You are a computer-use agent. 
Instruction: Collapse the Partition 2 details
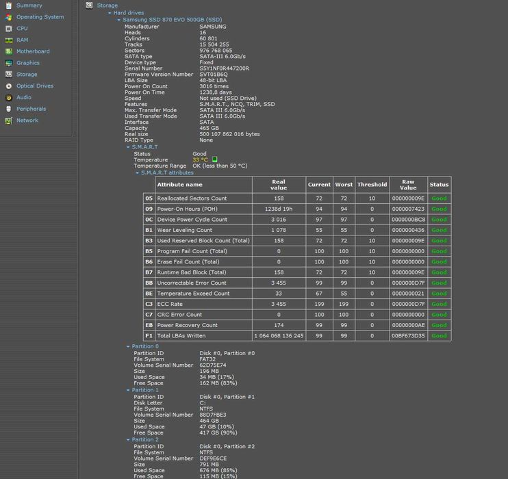[x=128, y=440]
